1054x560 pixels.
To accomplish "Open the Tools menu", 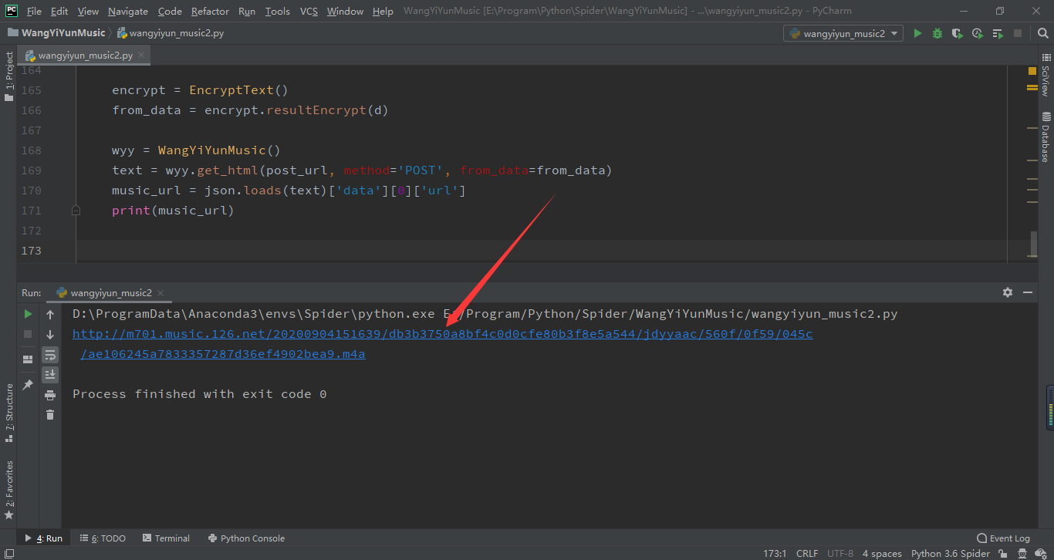I will [x=277, y=11].
